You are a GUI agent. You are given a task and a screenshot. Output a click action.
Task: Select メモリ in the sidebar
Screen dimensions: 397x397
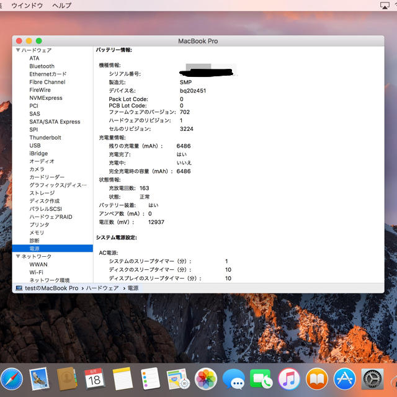37,233
